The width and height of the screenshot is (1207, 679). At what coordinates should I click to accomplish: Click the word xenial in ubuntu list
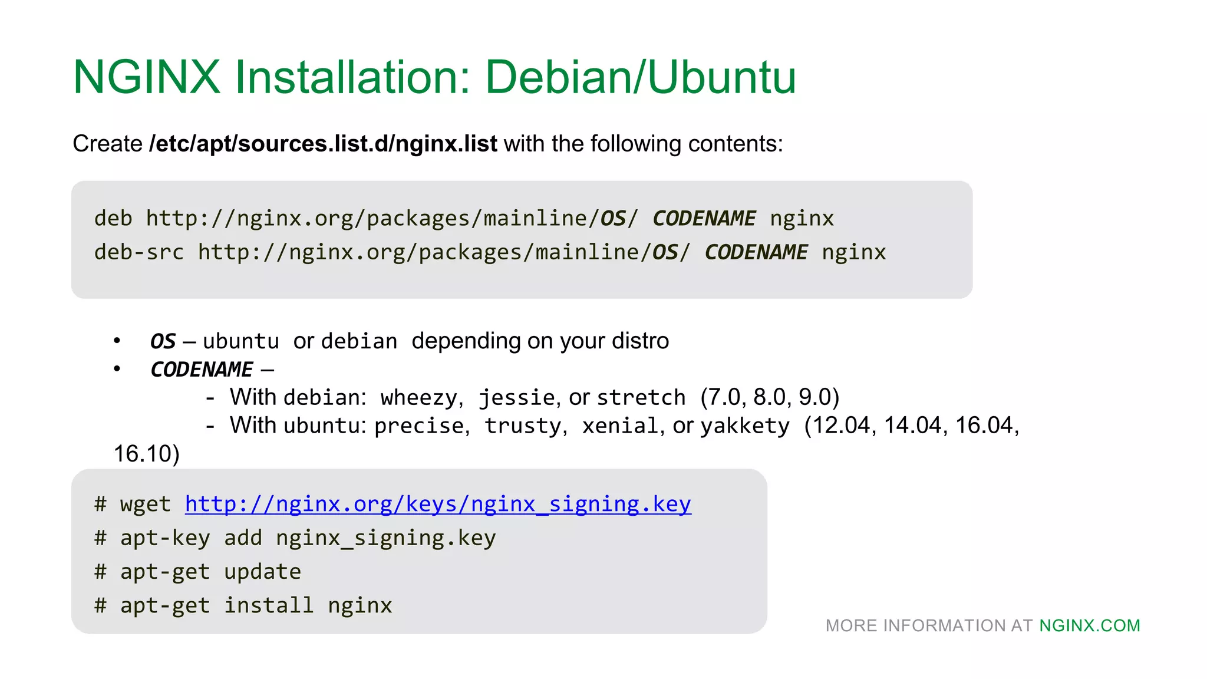pyautogui.click(x=620, y=426)
